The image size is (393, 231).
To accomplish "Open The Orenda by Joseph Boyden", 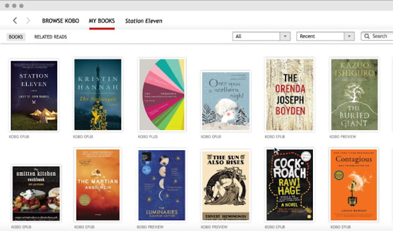I will (290, 94).
